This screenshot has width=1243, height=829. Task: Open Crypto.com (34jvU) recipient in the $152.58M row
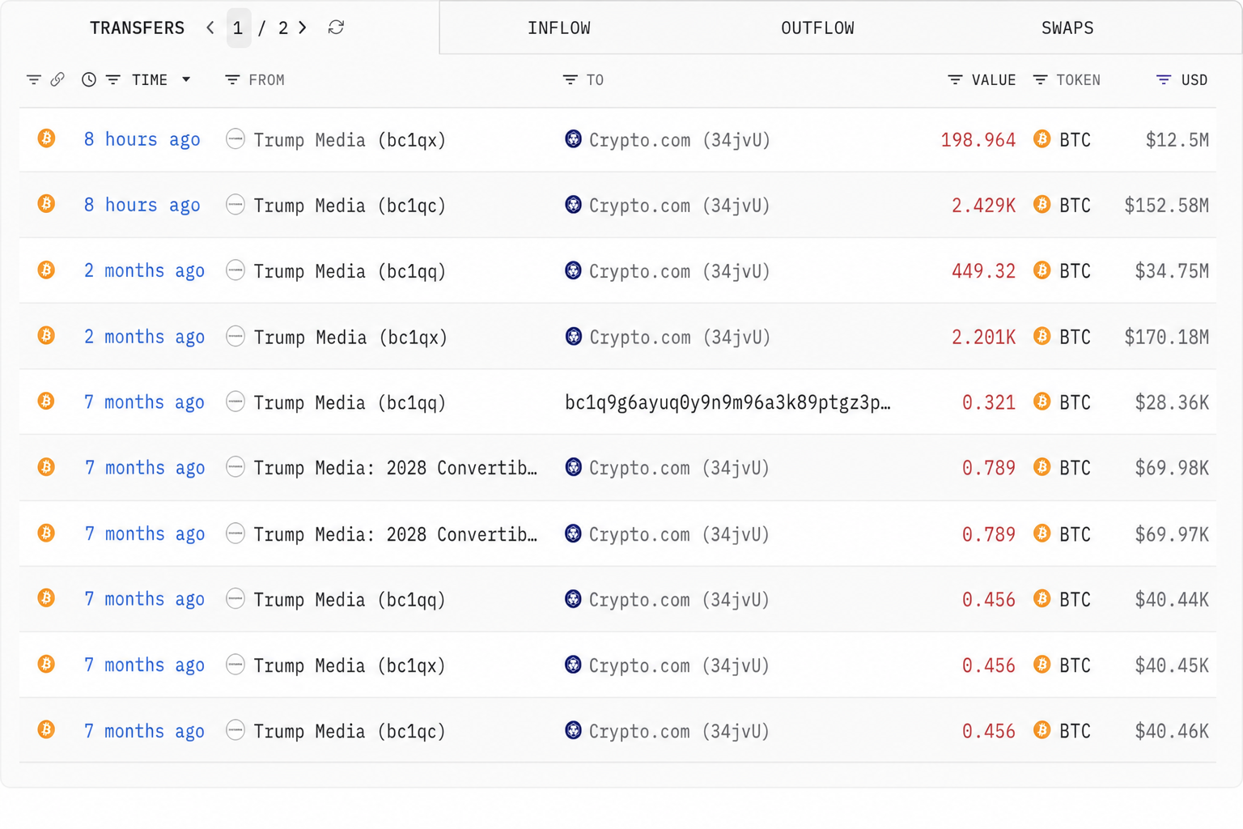pos(680,206)
